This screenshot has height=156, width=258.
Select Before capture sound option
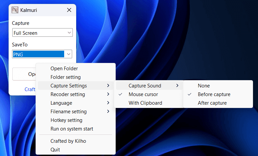(218, 94)
